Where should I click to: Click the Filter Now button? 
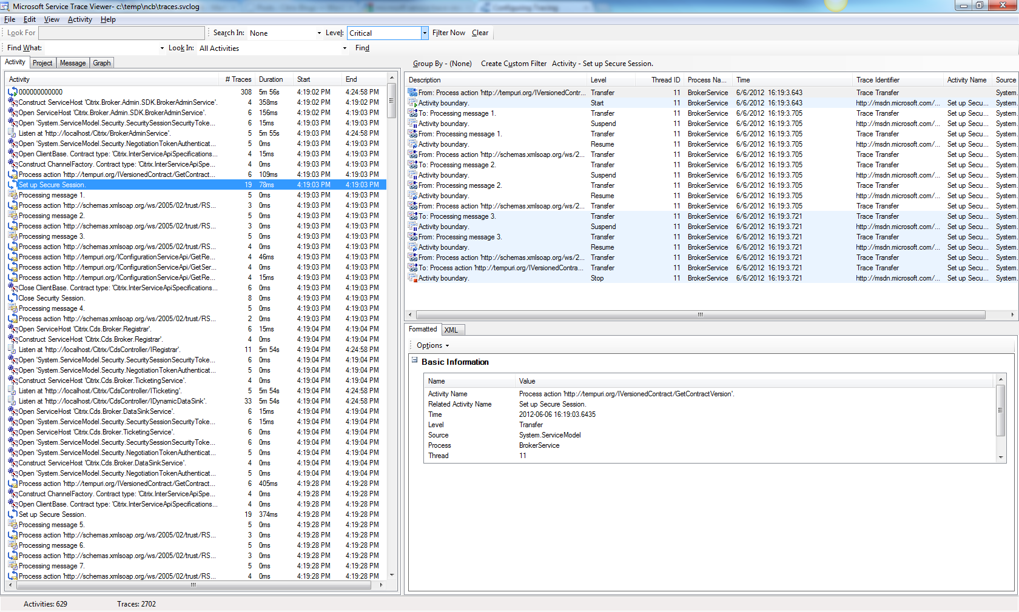point(448,33)
